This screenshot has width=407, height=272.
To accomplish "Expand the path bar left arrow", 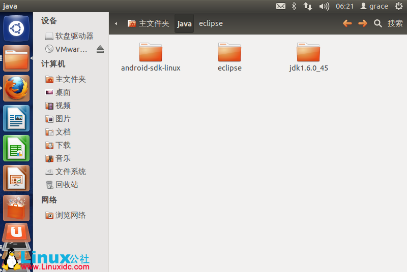I will click(x=117, y=23).
